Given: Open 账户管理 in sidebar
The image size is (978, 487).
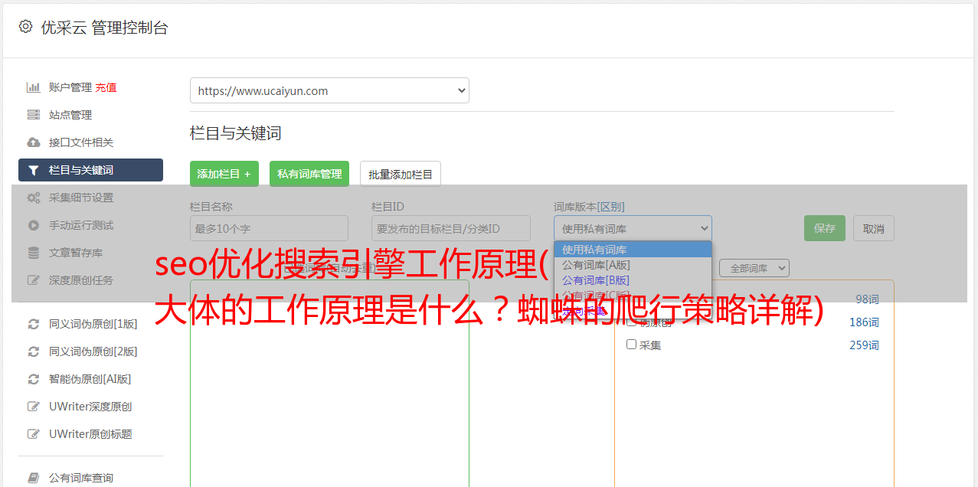Looking at the screenshot, I should tap(70, 87).
